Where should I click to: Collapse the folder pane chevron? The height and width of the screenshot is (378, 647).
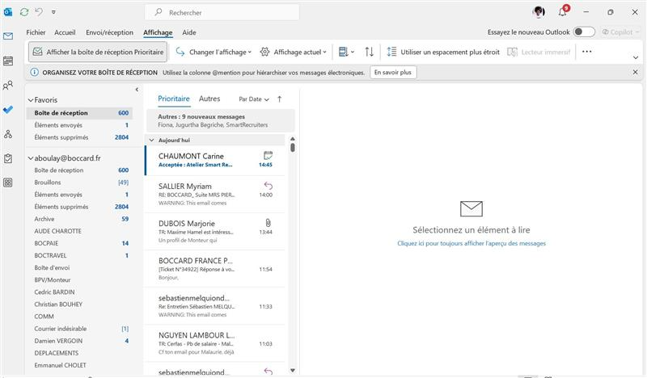[x=137, y=90]
